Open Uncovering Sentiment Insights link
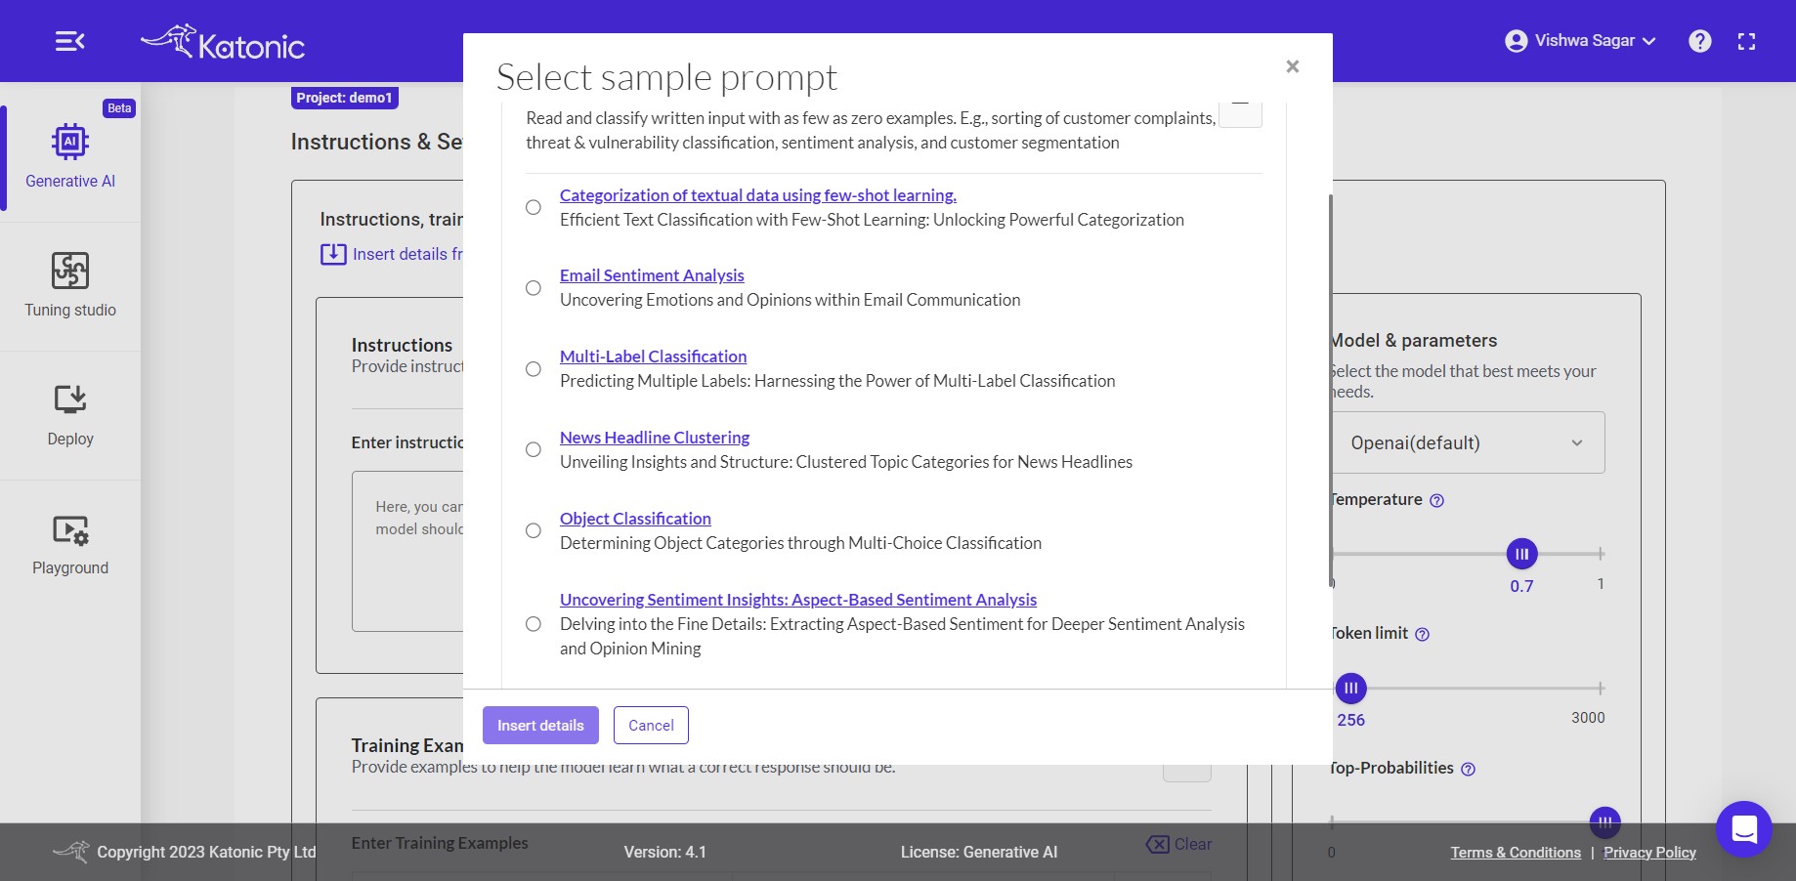This screenshot has width=1796, height=881. click(798, 600)
